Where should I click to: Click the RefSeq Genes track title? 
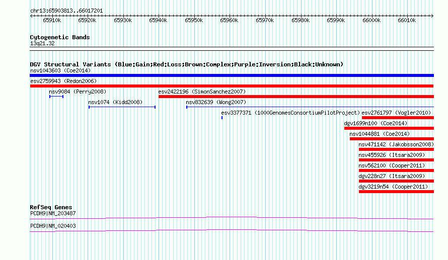tap(51, 208)
